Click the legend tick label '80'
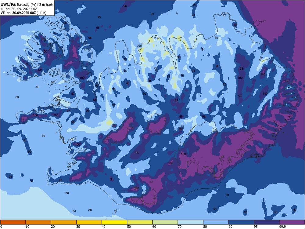This screenshot has height=229, width=305. coord(205,227)
